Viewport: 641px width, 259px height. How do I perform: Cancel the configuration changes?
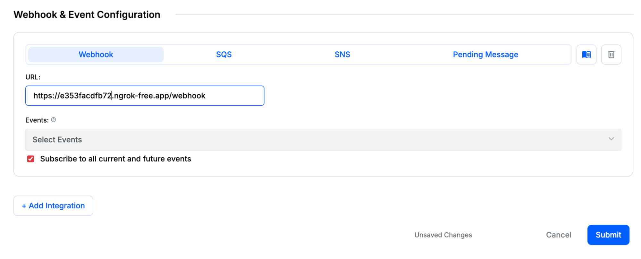point(558,235)
